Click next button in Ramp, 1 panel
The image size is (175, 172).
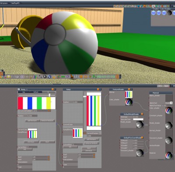[47, 142]
